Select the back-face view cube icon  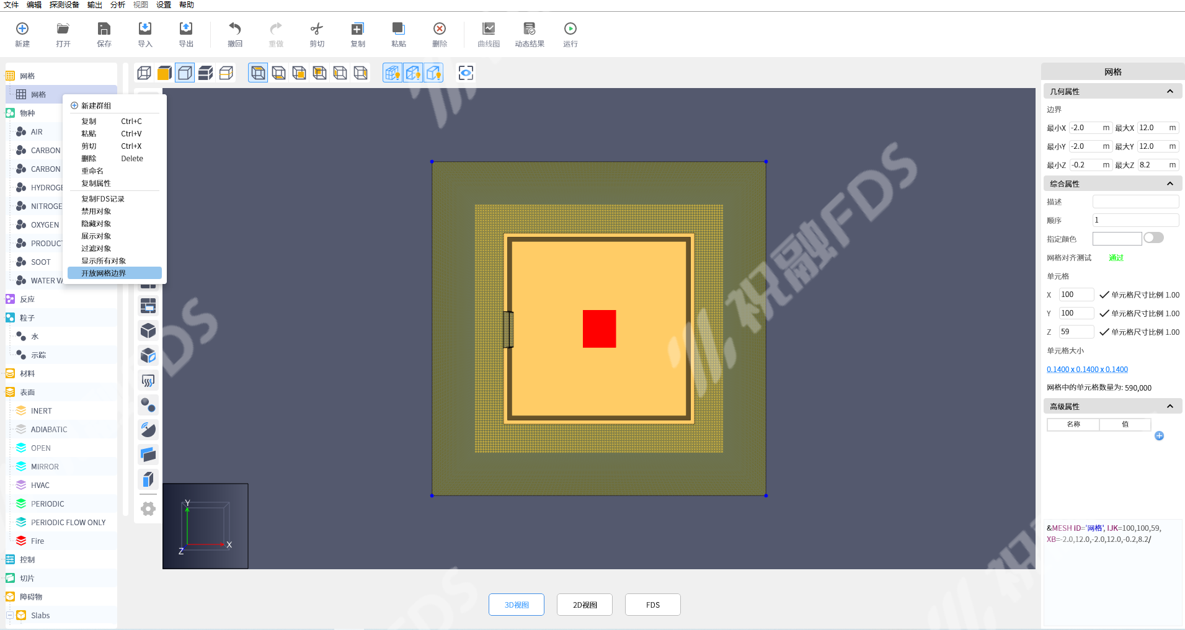[x=319, y=73]
